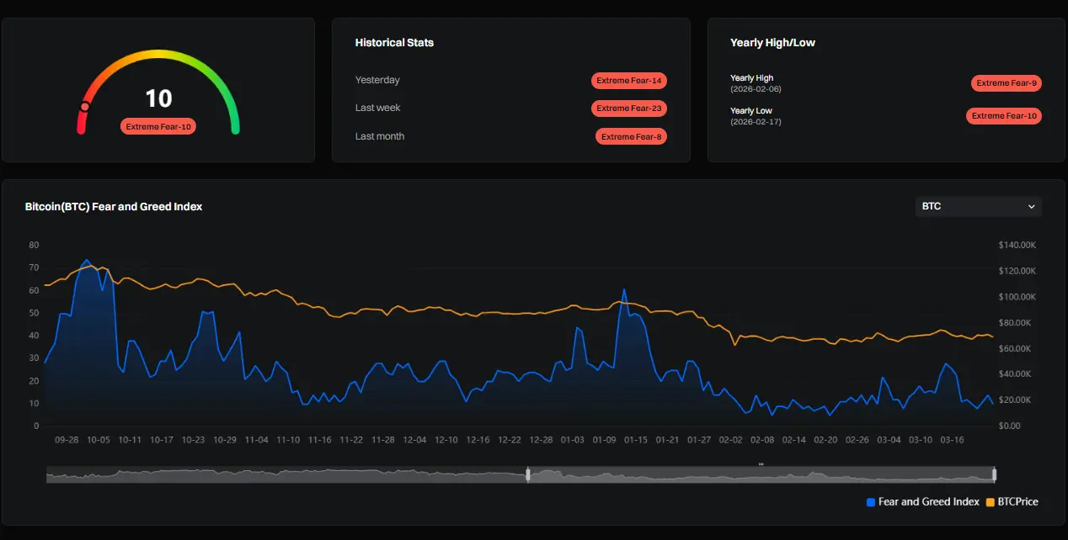Select Yesterday's Extreme Fear-14 badge
The height and width of the screenshot is (540, 1068).
(629, 81)
